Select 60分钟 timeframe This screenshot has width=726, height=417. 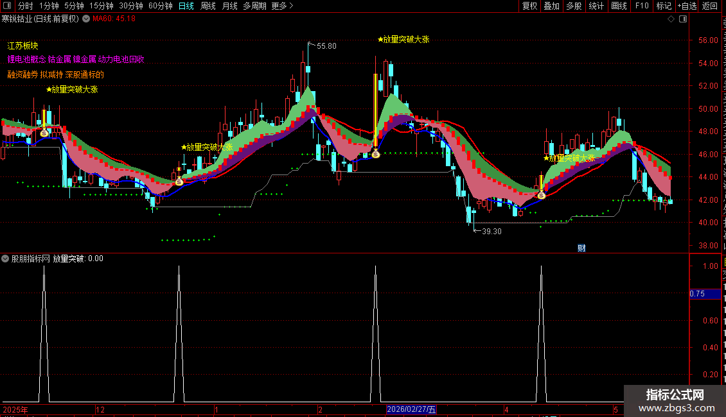[x=160, y=6]
